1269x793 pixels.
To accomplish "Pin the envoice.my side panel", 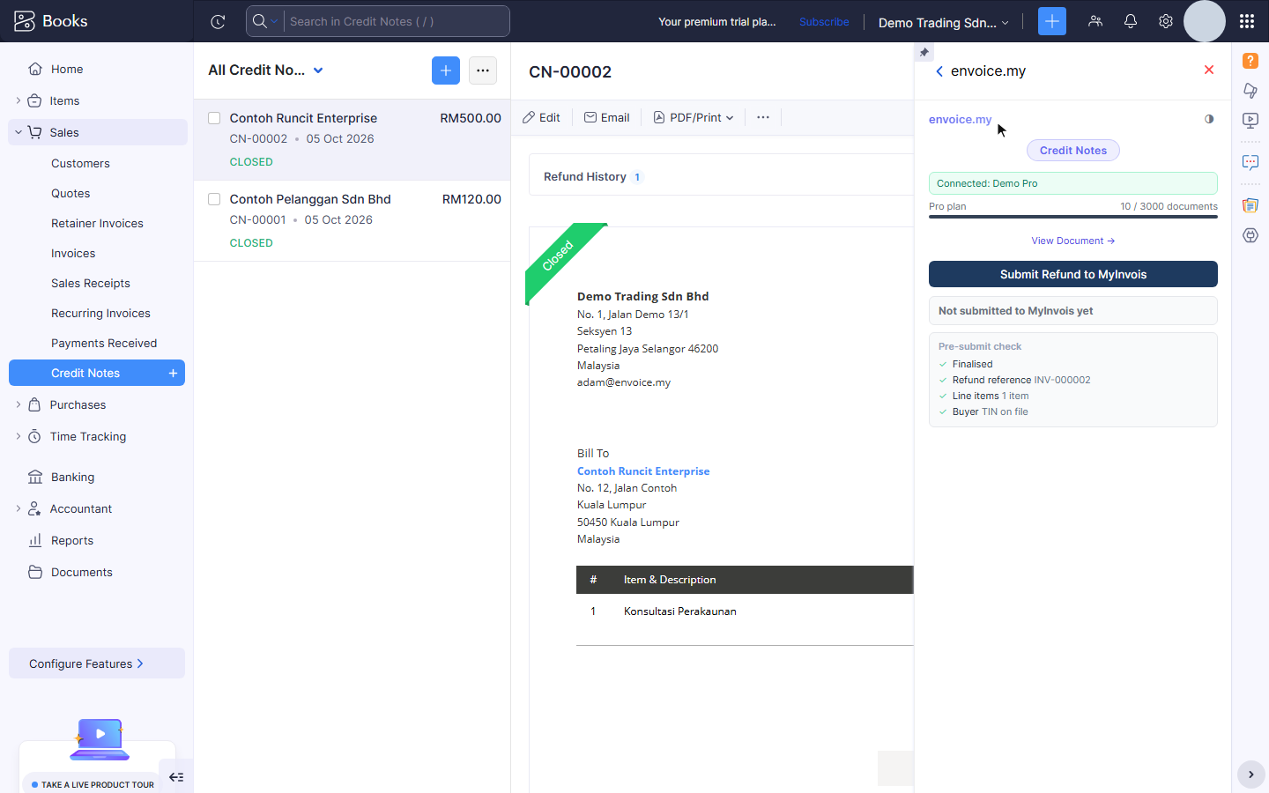I will click(x=924, y=53).
